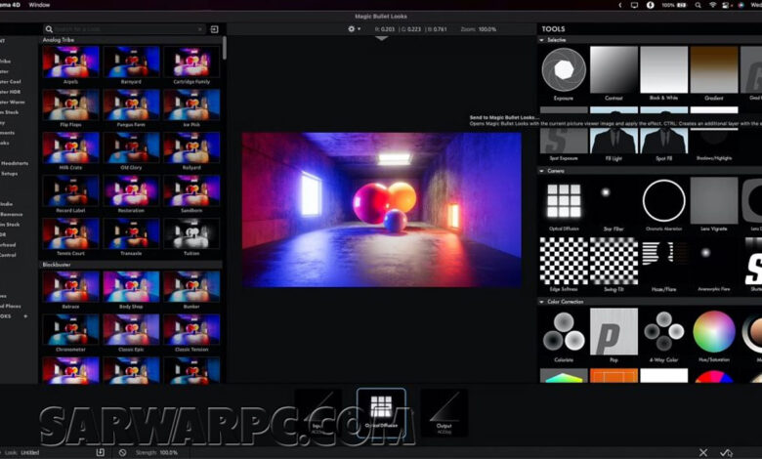Screen dimensions: 762x459
Task: Choose the Lens Vignette tool
Action: click(x=714, y=200)
